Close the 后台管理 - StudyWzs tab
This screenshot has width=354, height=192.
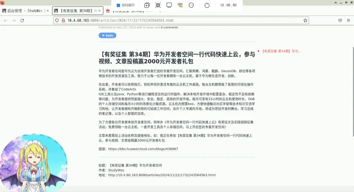click(48, 11)
